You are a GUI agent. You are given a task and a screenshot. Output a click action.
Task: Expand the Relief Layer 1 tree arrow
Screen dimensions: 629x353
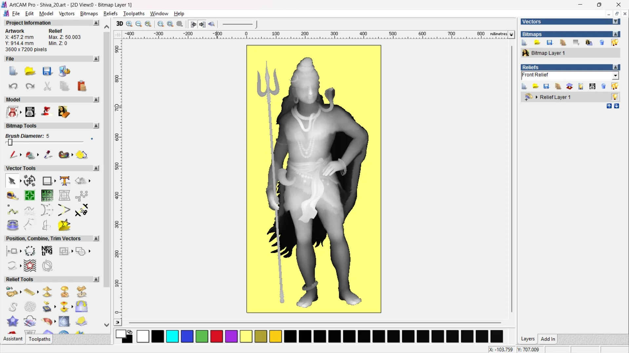(537, 97)
